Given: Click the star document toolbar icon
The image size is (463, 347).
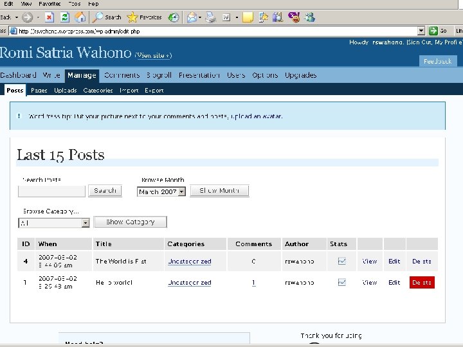Looking at the screenshot, I should point(263,17).
